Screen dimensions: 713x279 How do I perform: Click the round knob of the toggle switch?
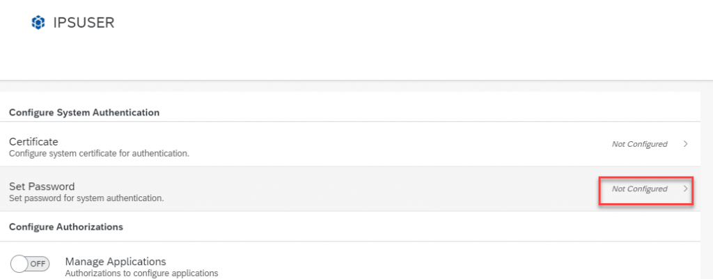[19, 264]
